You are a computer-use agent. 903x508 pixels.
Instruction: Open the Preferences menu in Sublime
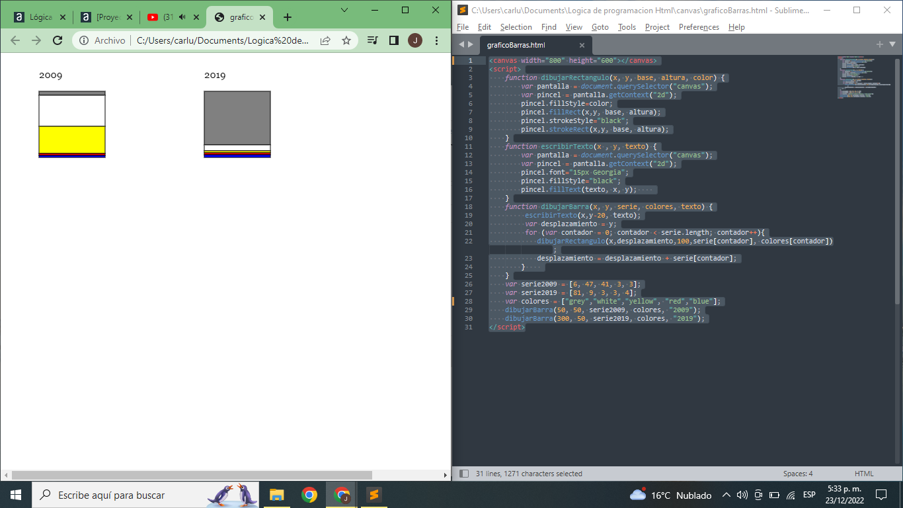click(x=699, y=27)
